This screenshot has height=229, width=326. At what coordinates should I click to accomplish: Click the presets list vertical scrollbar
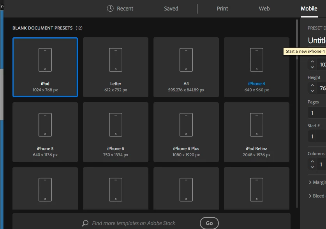pos(297,39)
